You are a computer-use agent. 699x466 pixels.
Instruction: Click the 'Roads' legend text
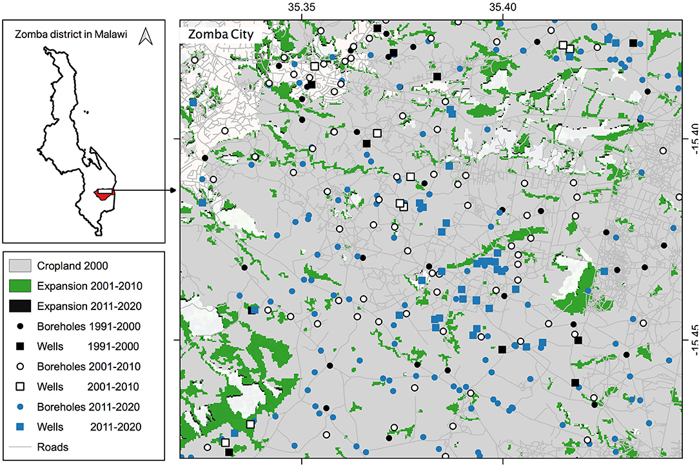[53, 447]
